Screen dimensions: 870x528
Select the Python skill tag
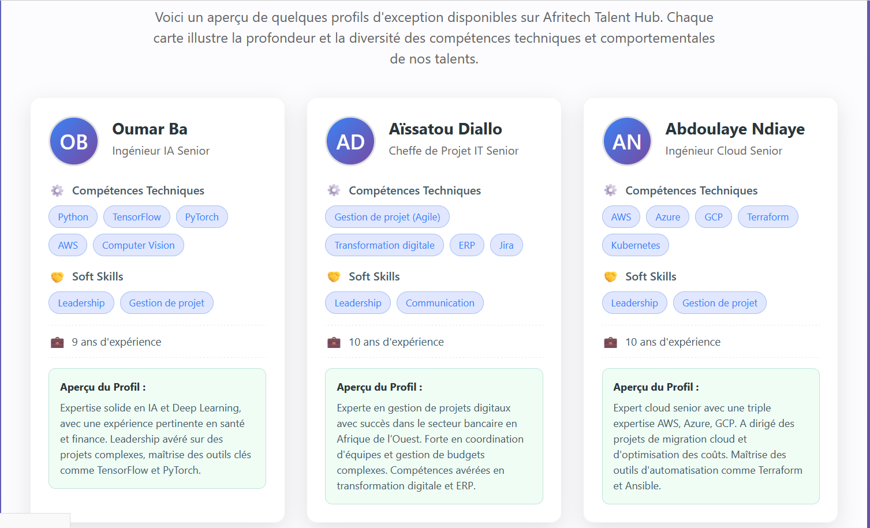[x=73, y=217]
